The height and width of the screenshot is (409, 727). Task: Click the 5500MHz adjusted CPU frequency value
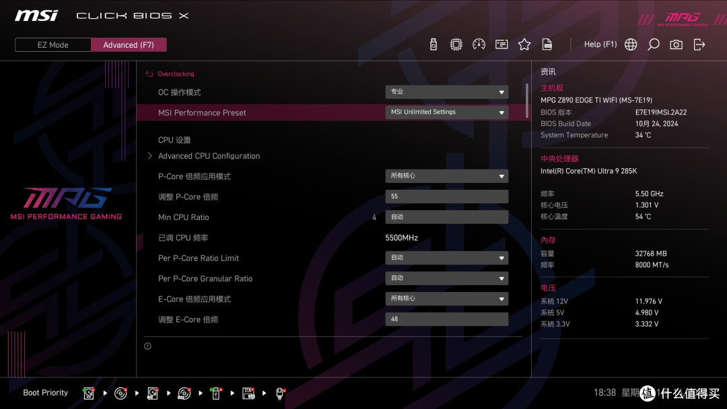(401, 237)
